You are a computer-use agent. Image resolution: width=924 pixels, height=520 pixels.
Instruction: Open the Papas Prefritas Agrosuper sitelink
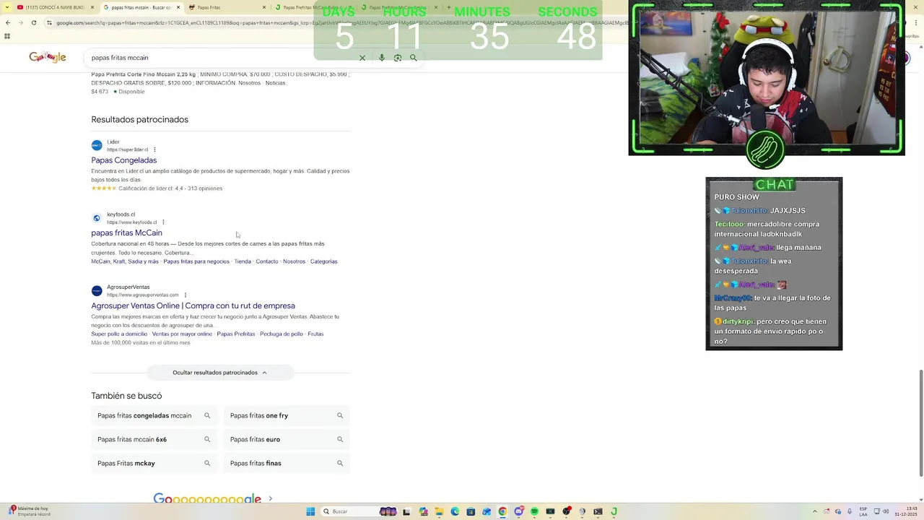[x=236, y=334]
